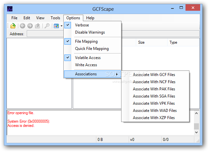The height and width of the screenshot is (152, 209).
Task: Open the Tools menu
Action: click(x=55, y=18)
